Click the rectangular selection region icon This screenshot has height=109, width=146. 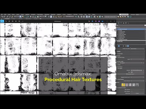click(25, 17)
